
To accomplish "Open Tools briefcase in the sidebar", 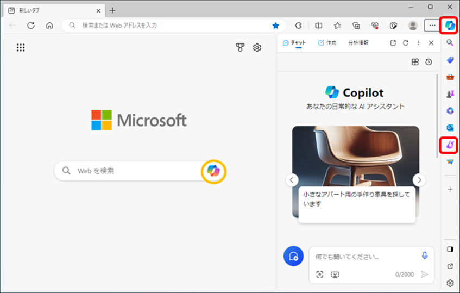I will click(x=450, y=77).
